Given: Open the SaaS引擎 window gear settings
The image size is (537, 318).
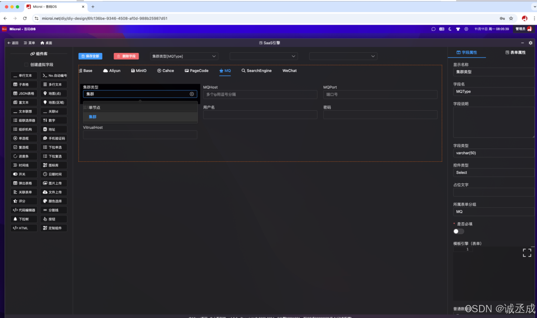Looking at the screenshot, I should coord(530,43).
